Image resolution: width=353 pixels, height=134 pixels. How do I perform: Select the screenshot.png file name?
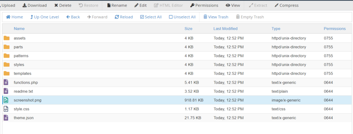tap(28, 100)
